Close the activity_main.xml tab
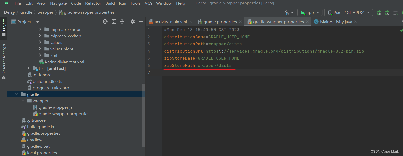Screen dimensions: 403x156 (191, 22)
